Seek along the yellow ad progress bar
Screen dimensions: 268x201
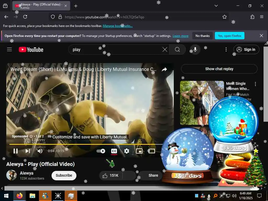[86, 144]
